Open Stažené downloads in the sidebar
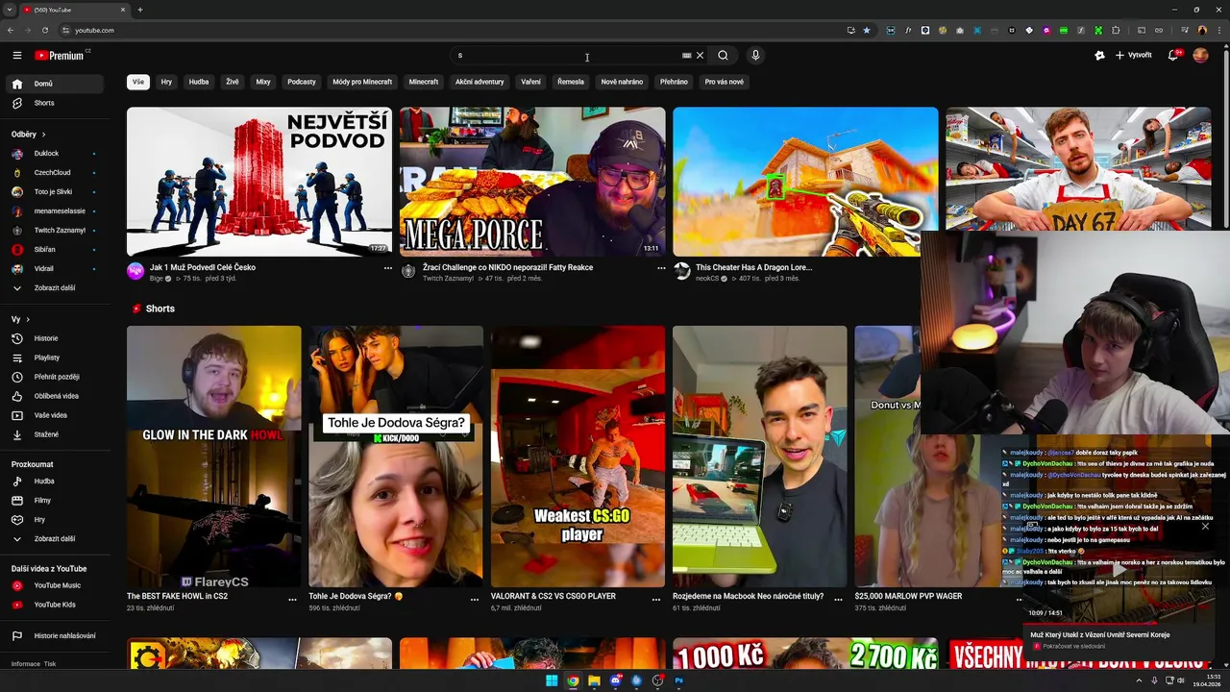Viewport: 1230px width, 692px height. point(54,434)
